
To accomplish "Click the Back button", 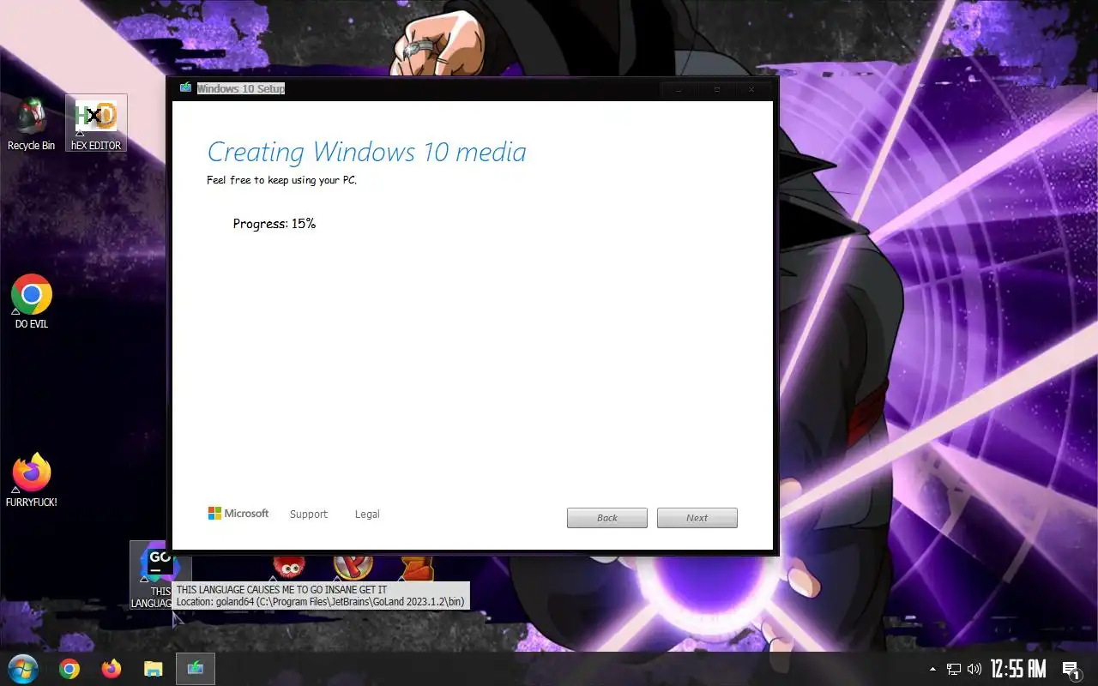I will pos(607,518).
